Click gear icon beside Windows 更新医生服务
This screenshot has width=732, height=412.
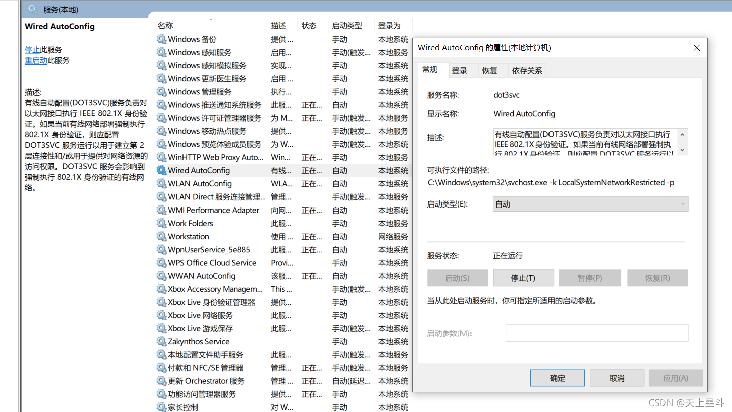pyautogui.click(x=161, y=79)
